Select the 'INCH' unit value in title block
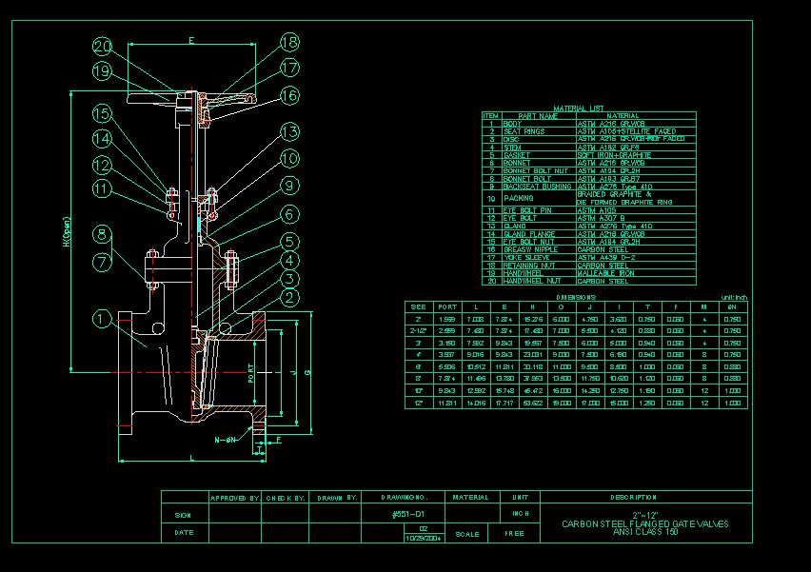Viewport: 811px width, 572px height. tap(521, 514)
